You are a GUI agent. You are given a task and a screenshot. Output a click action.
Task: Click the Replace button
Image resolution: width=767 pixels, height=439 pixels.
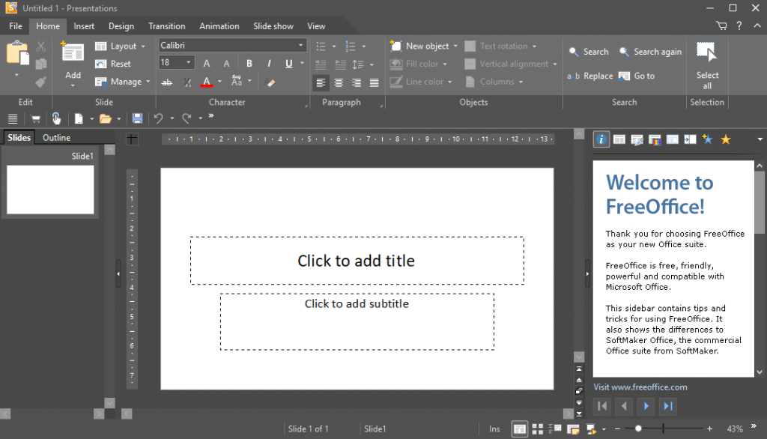pyautogui.click(x=590, y=76)
